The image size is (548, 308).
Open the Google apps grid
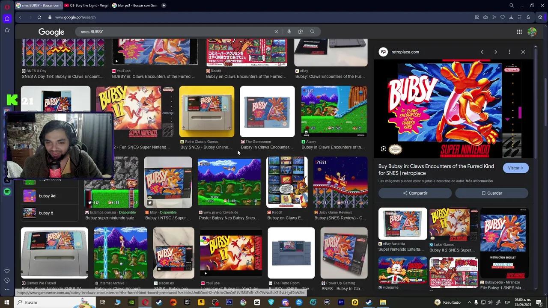pyautogui.click(x=519, y=32)
